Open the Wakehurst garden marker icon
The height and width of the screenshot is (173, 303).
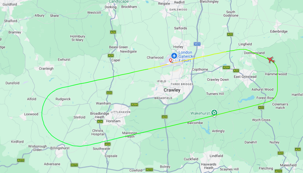coord(214,113)
